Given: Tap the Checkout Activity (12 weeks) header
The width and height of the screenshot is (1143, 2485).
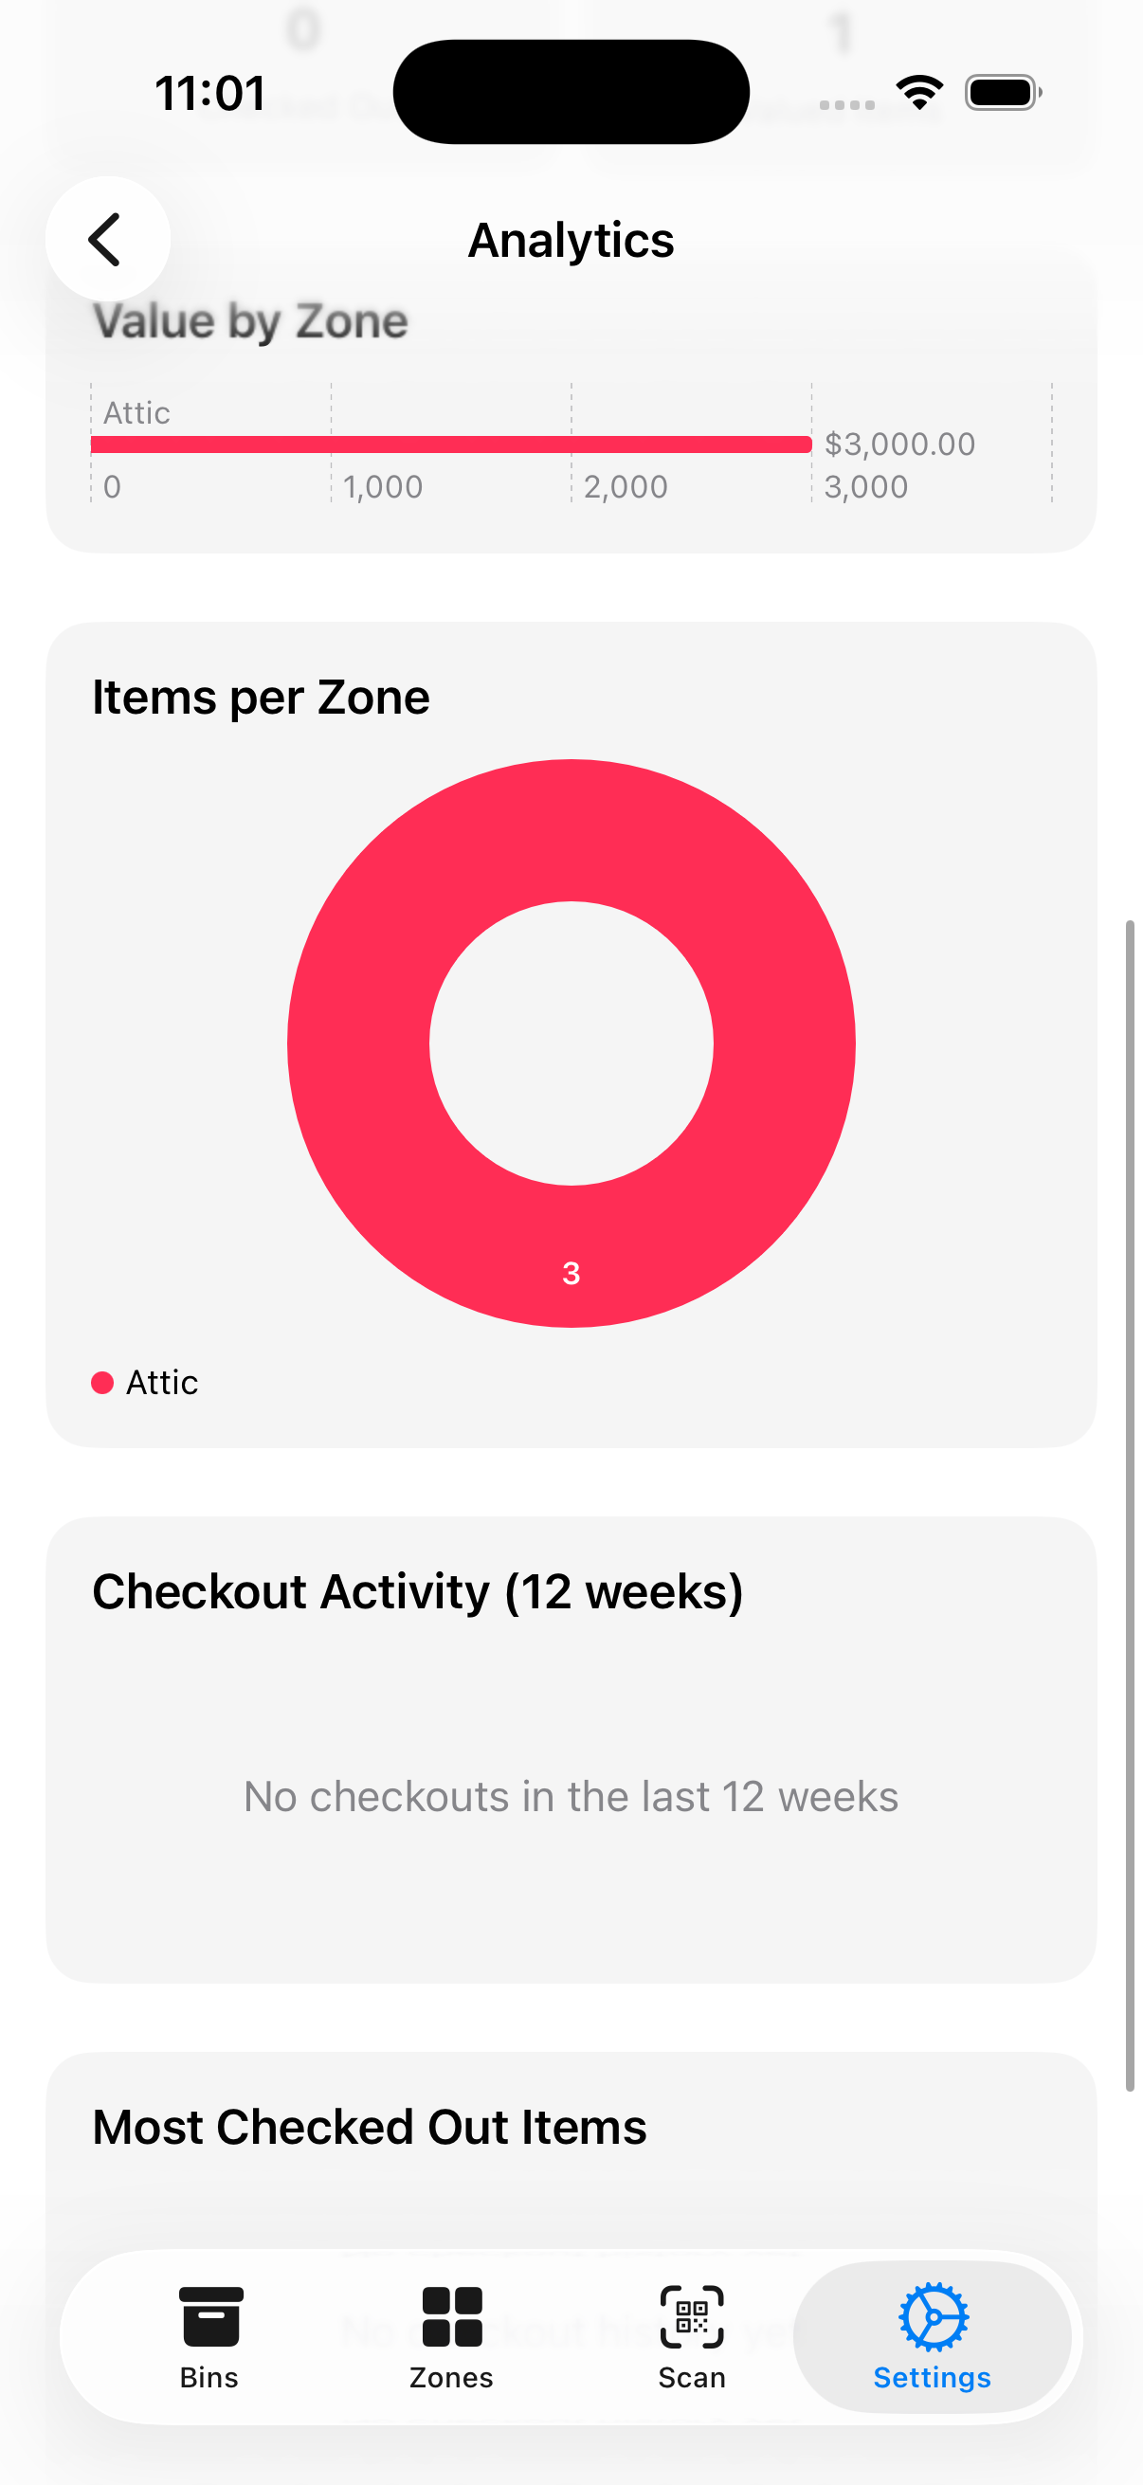Looking at the screenshot, I should tap(418, 1591).
